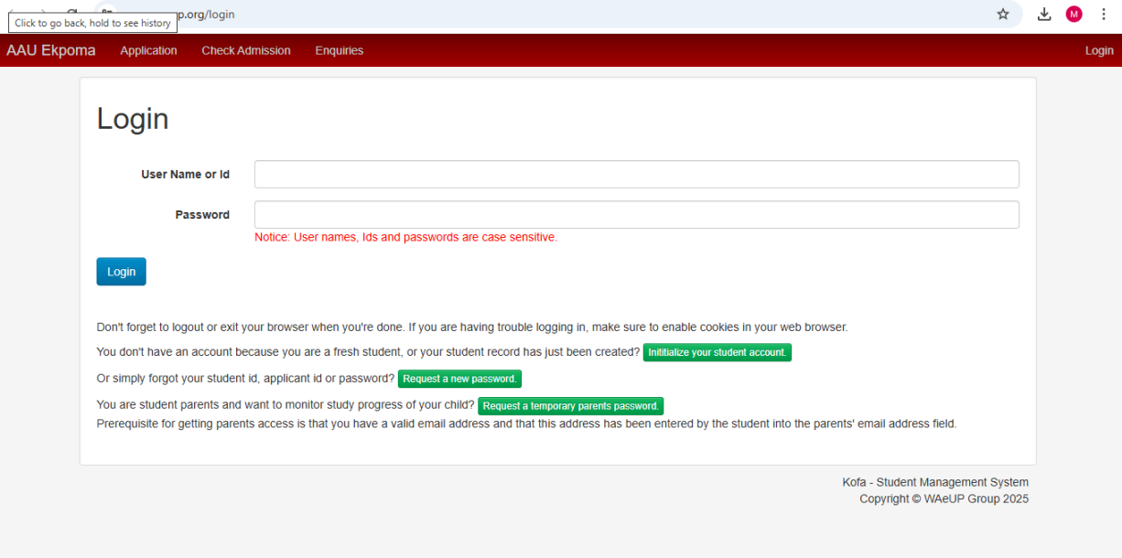Choose Request a new password button

pyautogui.click(x=459, y=379)
